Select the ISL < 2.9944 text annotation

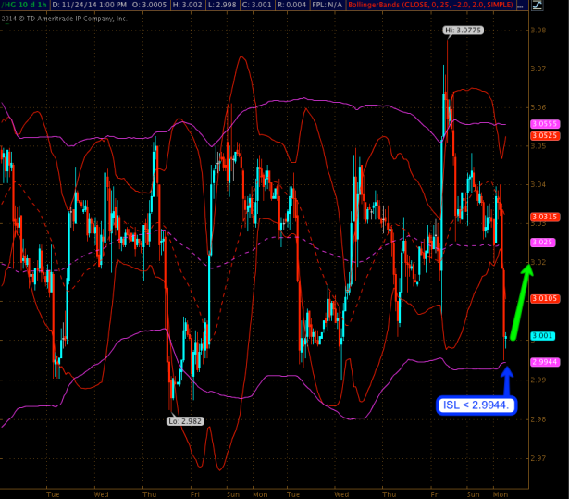tap(476, 405)
